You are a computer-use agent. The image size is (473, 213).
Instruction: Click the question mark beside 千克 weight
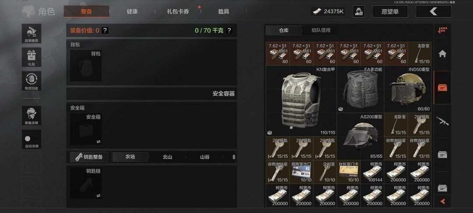click(229, 31)
